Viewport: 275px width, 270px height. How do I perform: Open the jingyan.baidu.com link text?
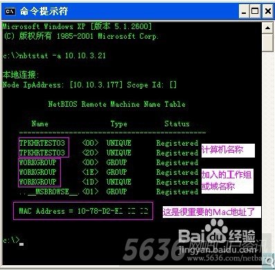tap(218, 250)
